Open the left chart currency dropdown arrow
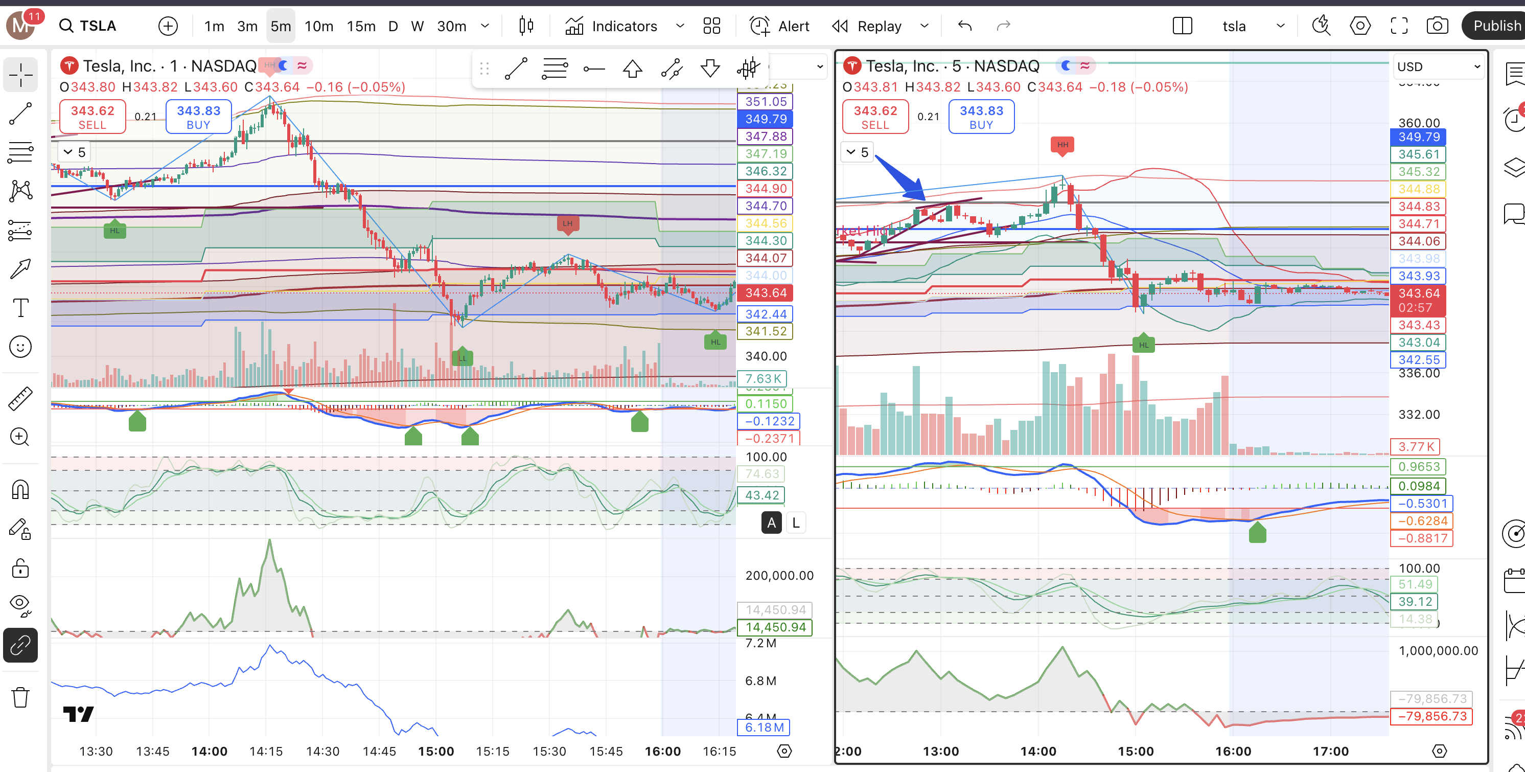The image size is (1525, 772). pos(820,66)
